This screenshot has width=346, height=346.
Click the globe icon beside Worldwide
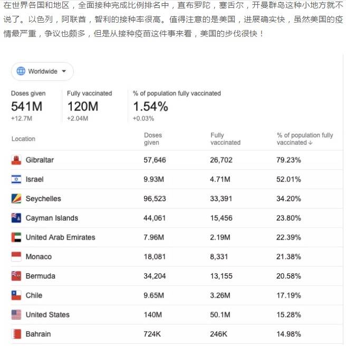(21, 71)
